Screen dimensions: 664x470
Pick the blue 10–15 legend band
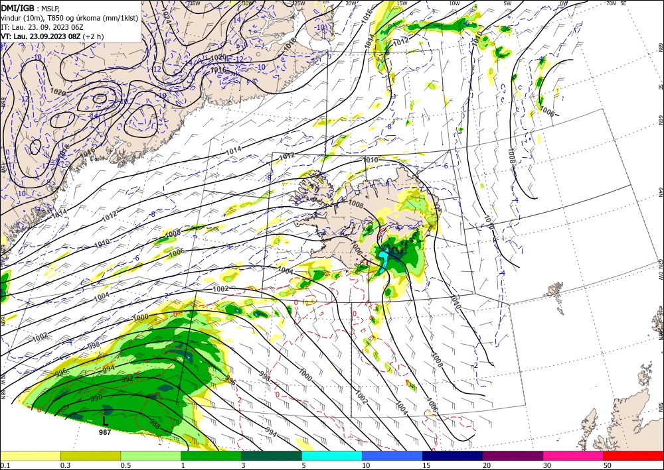tap(392, 456)
